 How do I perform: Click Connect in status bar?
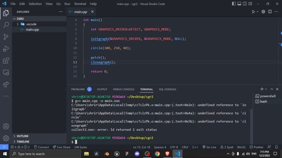coord(41,147)
